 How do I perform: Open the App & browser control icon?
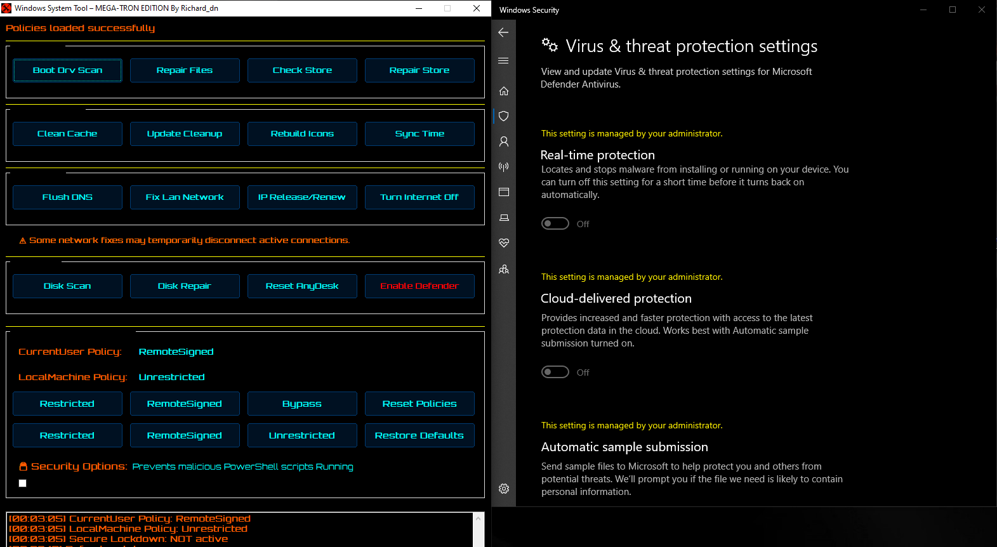[504, 192]
